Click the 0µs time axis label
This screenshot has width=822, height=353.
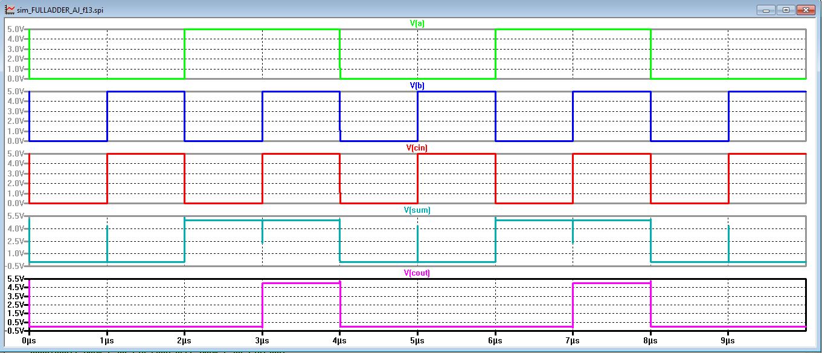coord(28,340)
